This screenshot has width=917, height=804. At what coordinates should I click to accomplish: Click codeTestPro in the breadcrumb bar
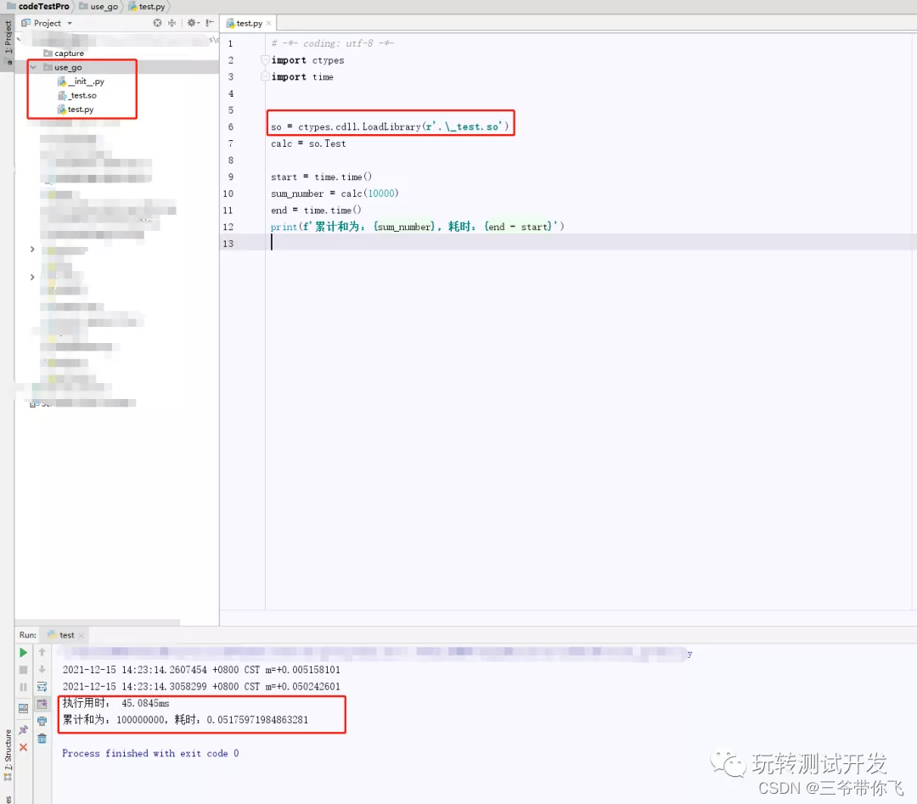point(38,7)
